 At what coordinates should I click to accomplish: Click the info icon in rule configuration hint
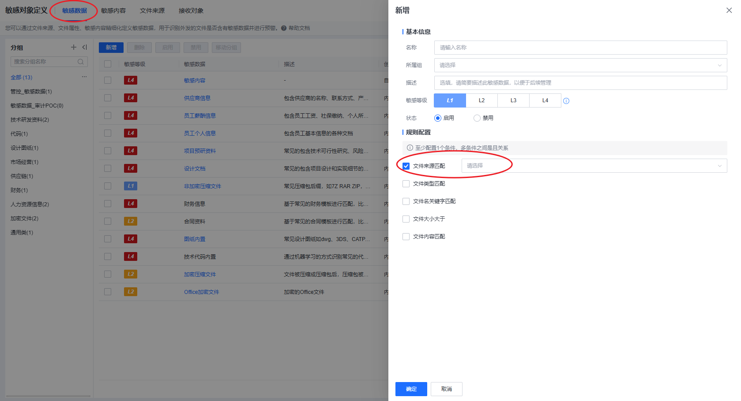tap(410, 148)
